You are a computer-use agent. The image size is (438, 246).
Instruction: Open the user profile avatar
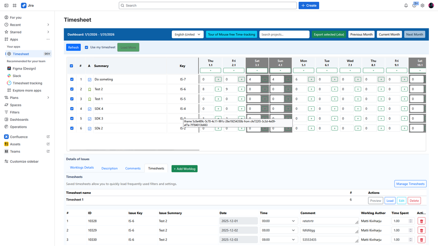click(431, 5)
